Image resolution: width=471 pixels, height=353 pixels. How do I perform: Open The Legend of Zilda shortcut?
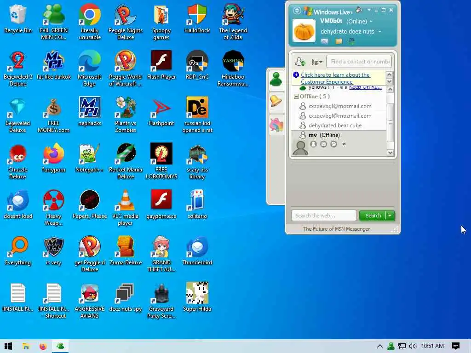click(233, 22)
